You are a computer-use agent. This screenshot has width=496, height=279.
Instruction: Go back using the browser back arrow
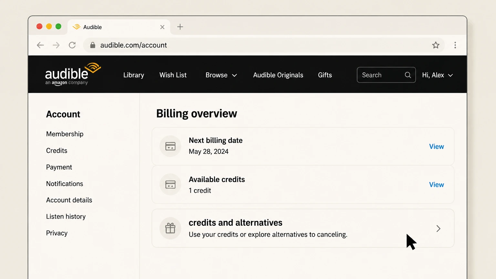pyautogui.click(x=40, y=45)
